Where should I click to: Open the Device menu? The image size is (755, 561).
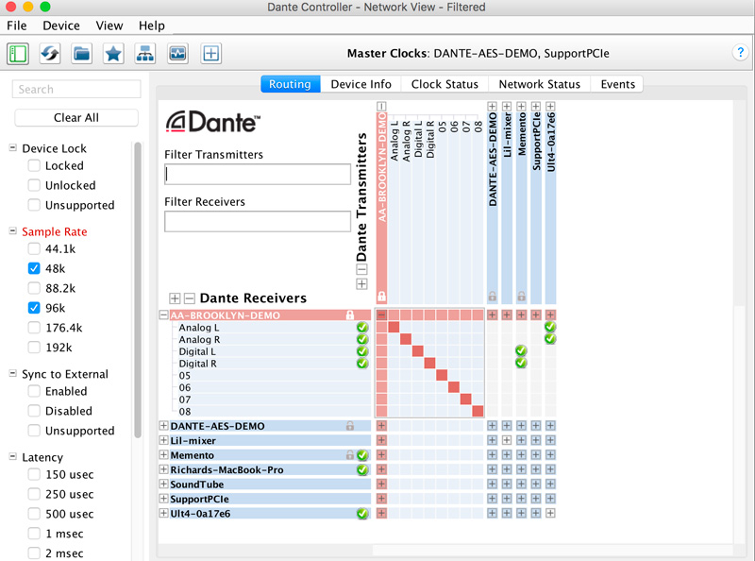click(61, 25)
